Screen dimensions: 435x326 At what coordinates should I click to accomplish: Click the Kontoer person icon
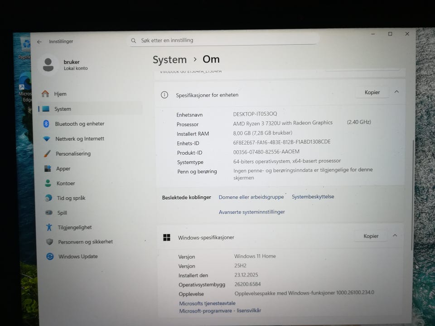[x=48, y=183]
